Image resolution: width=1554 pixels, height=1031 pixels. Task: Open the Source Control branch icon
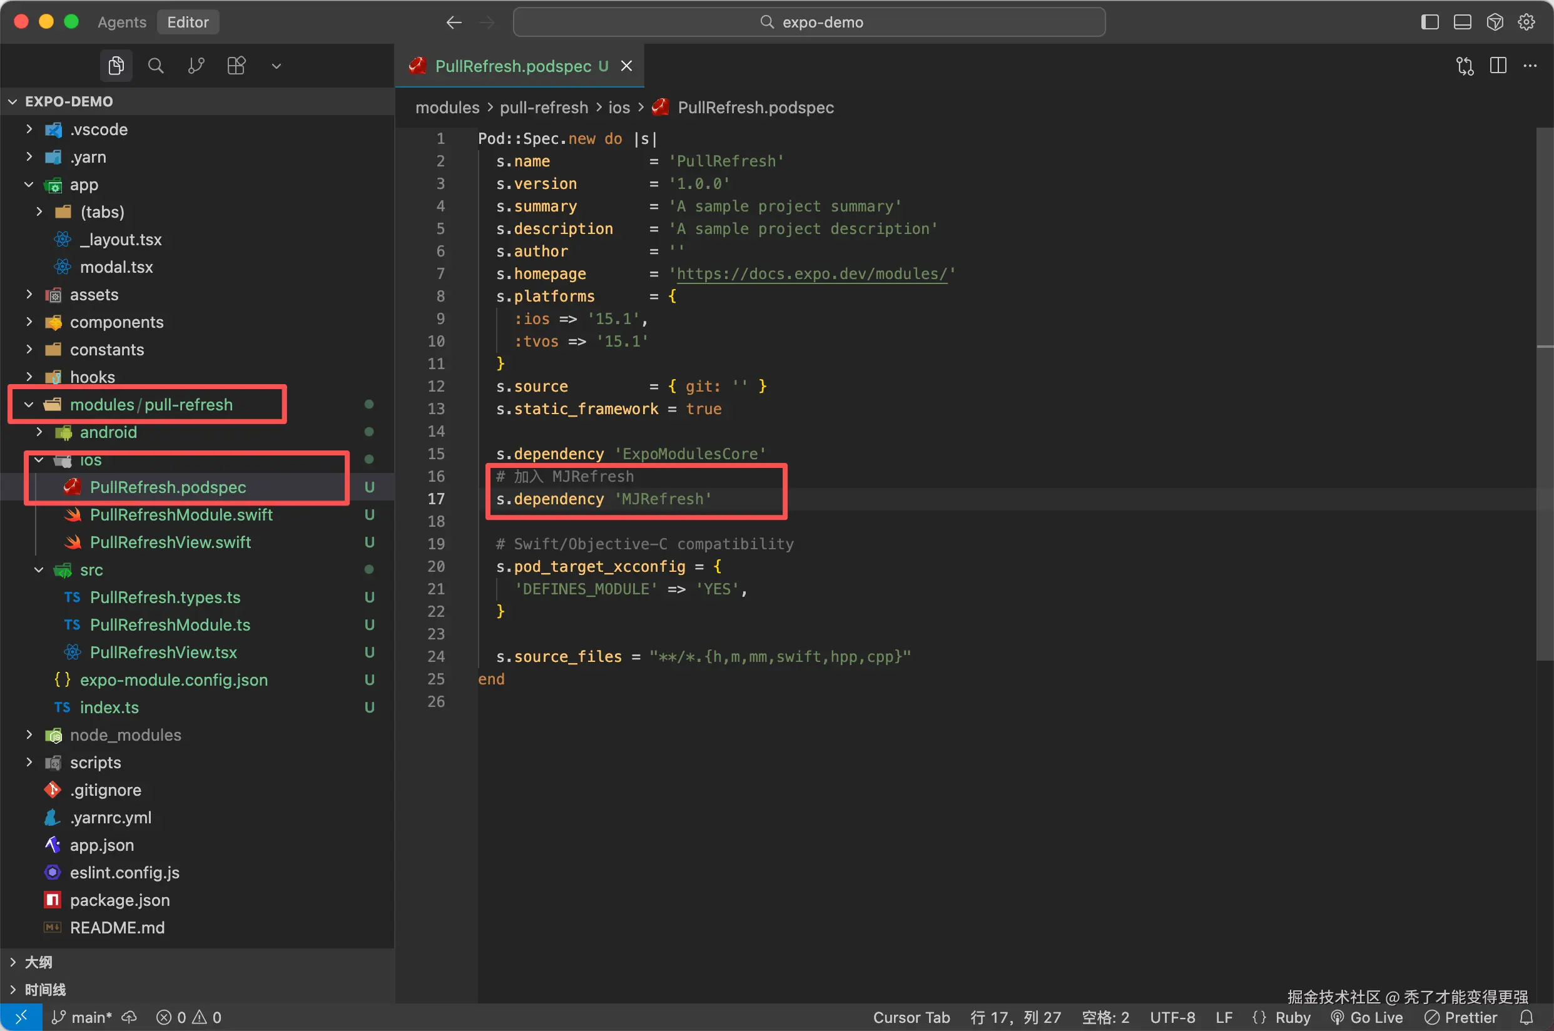tap(196, 66)
